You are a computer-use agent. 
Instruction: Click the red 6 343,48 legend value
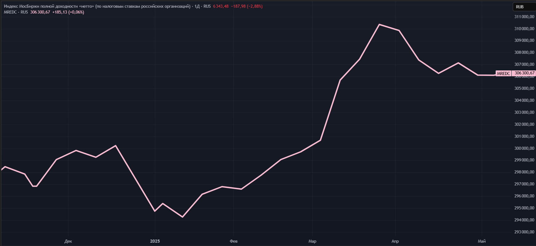[x=221, y=6]
